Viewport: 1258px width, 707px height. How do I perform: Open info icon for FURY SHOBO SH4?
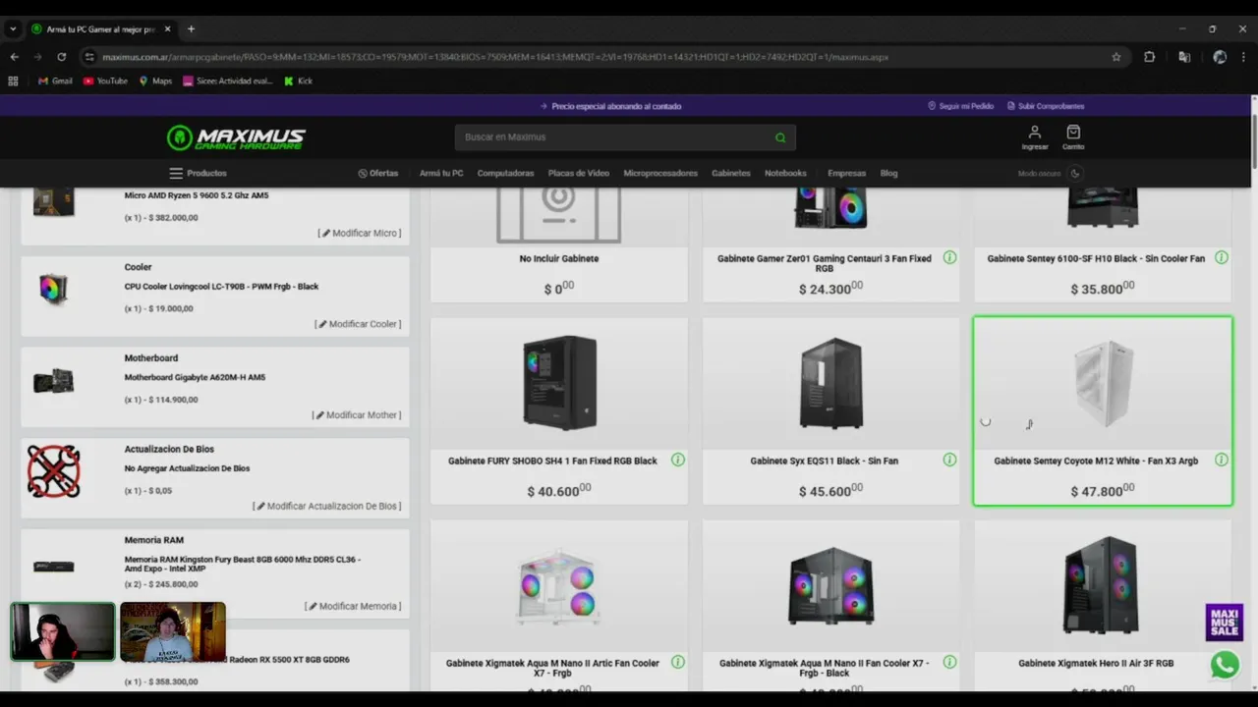(678, 460)
